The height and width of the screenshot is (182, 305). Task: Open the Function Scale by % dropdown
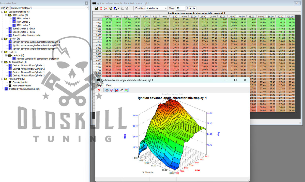tap(157, 8)
